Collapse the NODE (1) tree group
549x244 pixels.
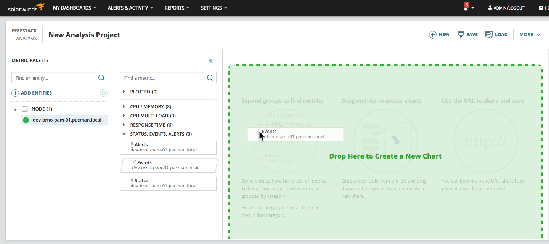pos(16,109)
